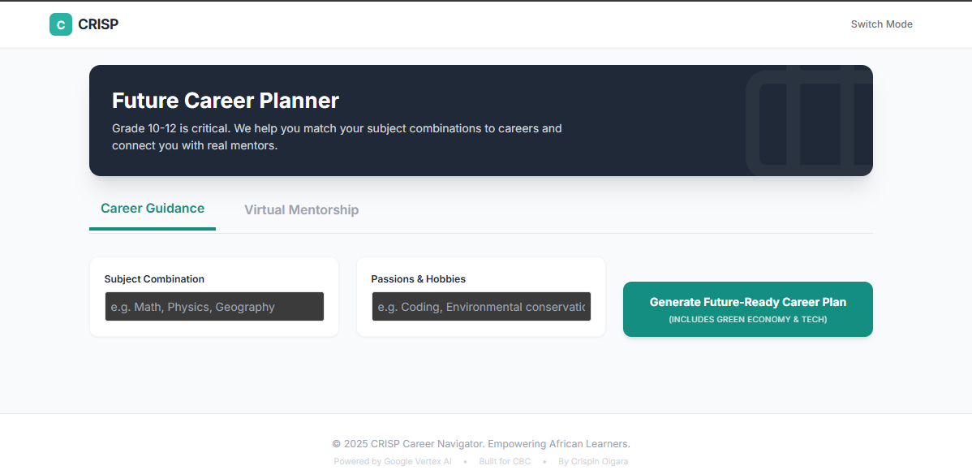The height and width of the screenshot is (470, 972).
Task: Click Built for CBC in footer
Action: 505,461
